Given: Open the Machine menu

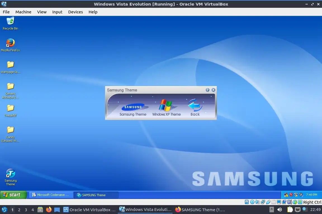Looking at the screenshot, I should click(x=23, y=12).
